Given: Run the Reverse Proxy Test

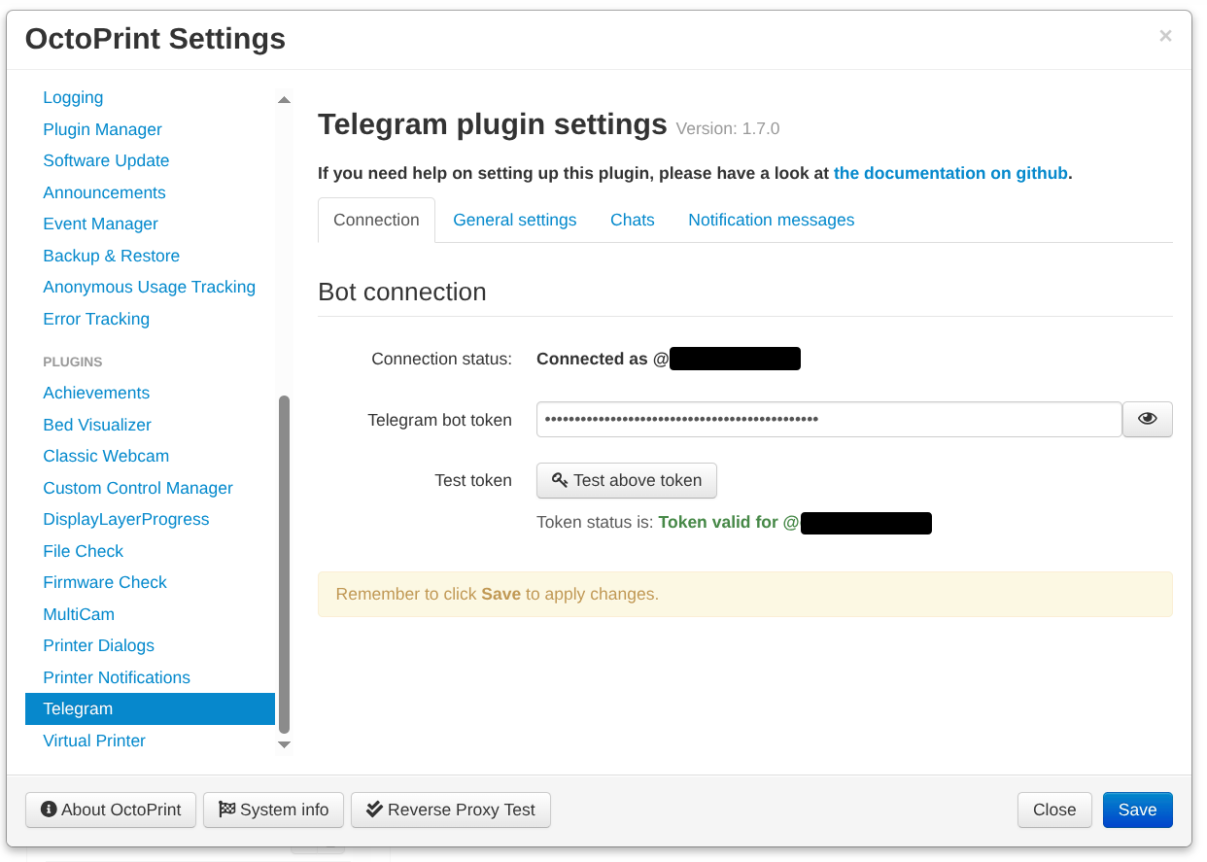Looking at the screenshot, I should (x=451, y=810).
